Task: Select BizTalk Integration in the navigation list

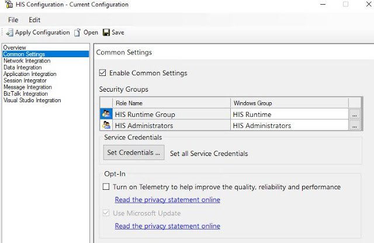Action: tap(26, 93)
